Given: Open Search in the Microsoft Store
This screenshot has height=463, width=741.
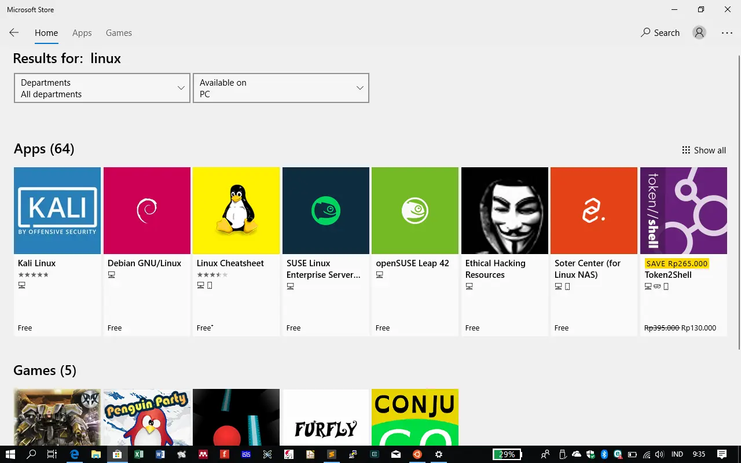Looking at the screenshot, I should point(660,32).
